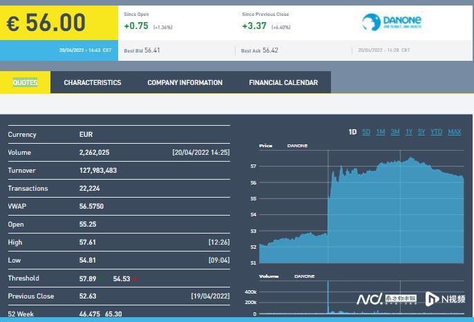Open the Quotes tab
The width and height of the screenshot is (474, 322).
pyautogui.click(x=25, y=82)
